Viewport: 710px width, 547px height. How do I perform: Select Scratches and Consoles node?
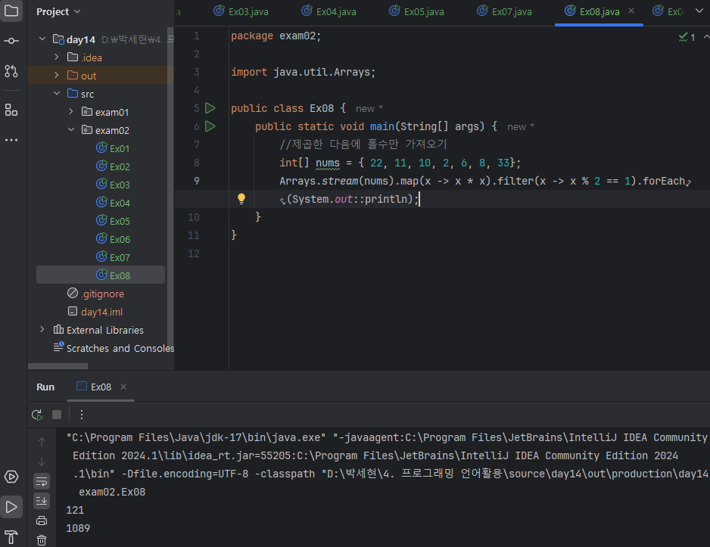114,348
